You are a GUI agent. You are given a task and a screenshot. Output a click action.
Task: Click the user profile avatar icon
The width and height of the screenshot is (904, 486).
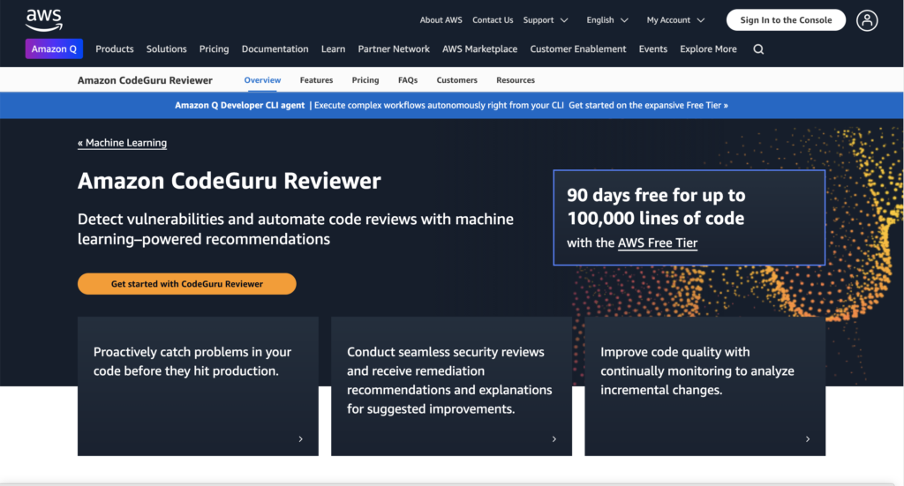[x=867, y=20]
